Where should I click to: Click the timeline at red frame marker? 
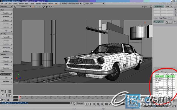tap(20, 97)
